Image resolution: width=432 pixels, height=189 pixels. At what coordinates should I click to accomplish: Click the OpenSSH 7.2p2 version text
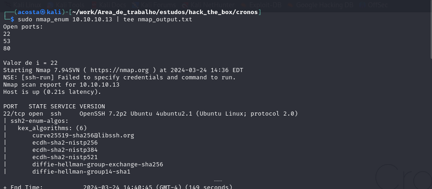[x=103, y=113]
